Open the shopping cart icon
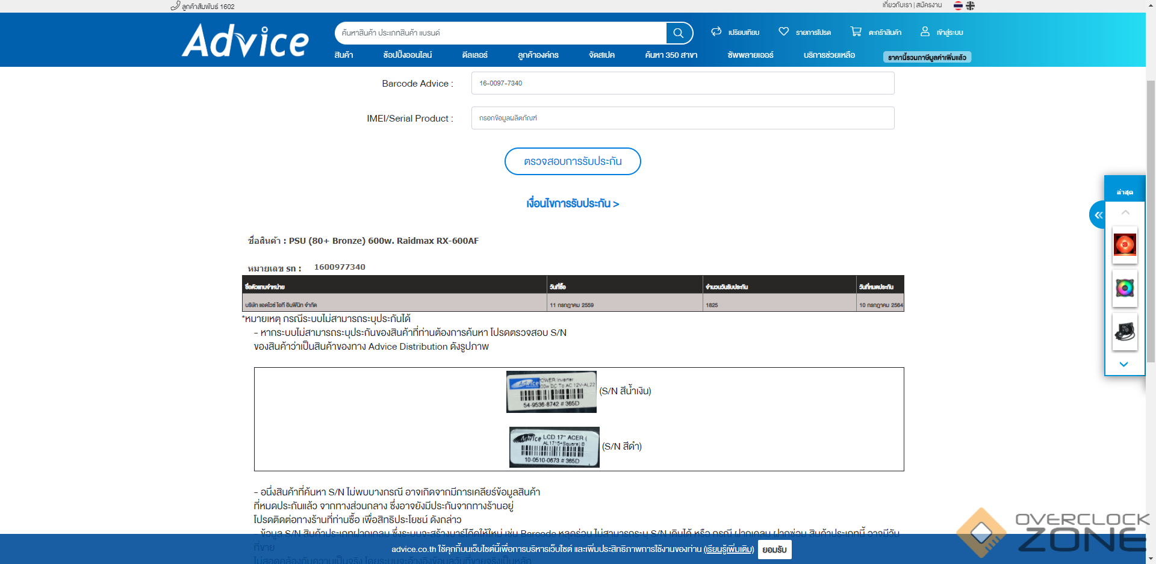Image resolution: width=1156 pixels, height=564 pixels. pyautogui.click(x=856, y=32)
